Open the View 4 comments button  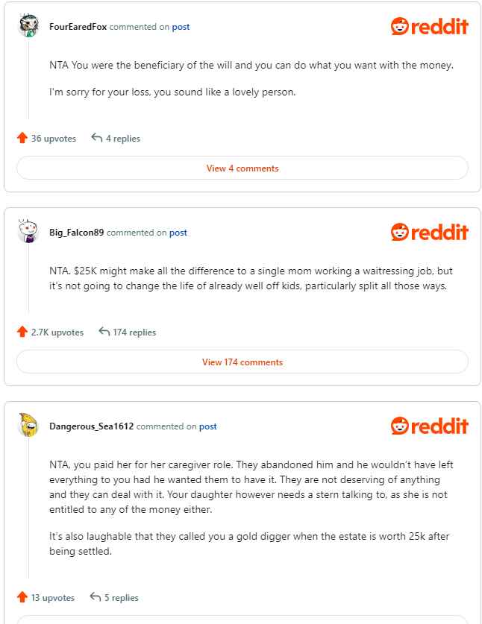[x=242, y=168]
